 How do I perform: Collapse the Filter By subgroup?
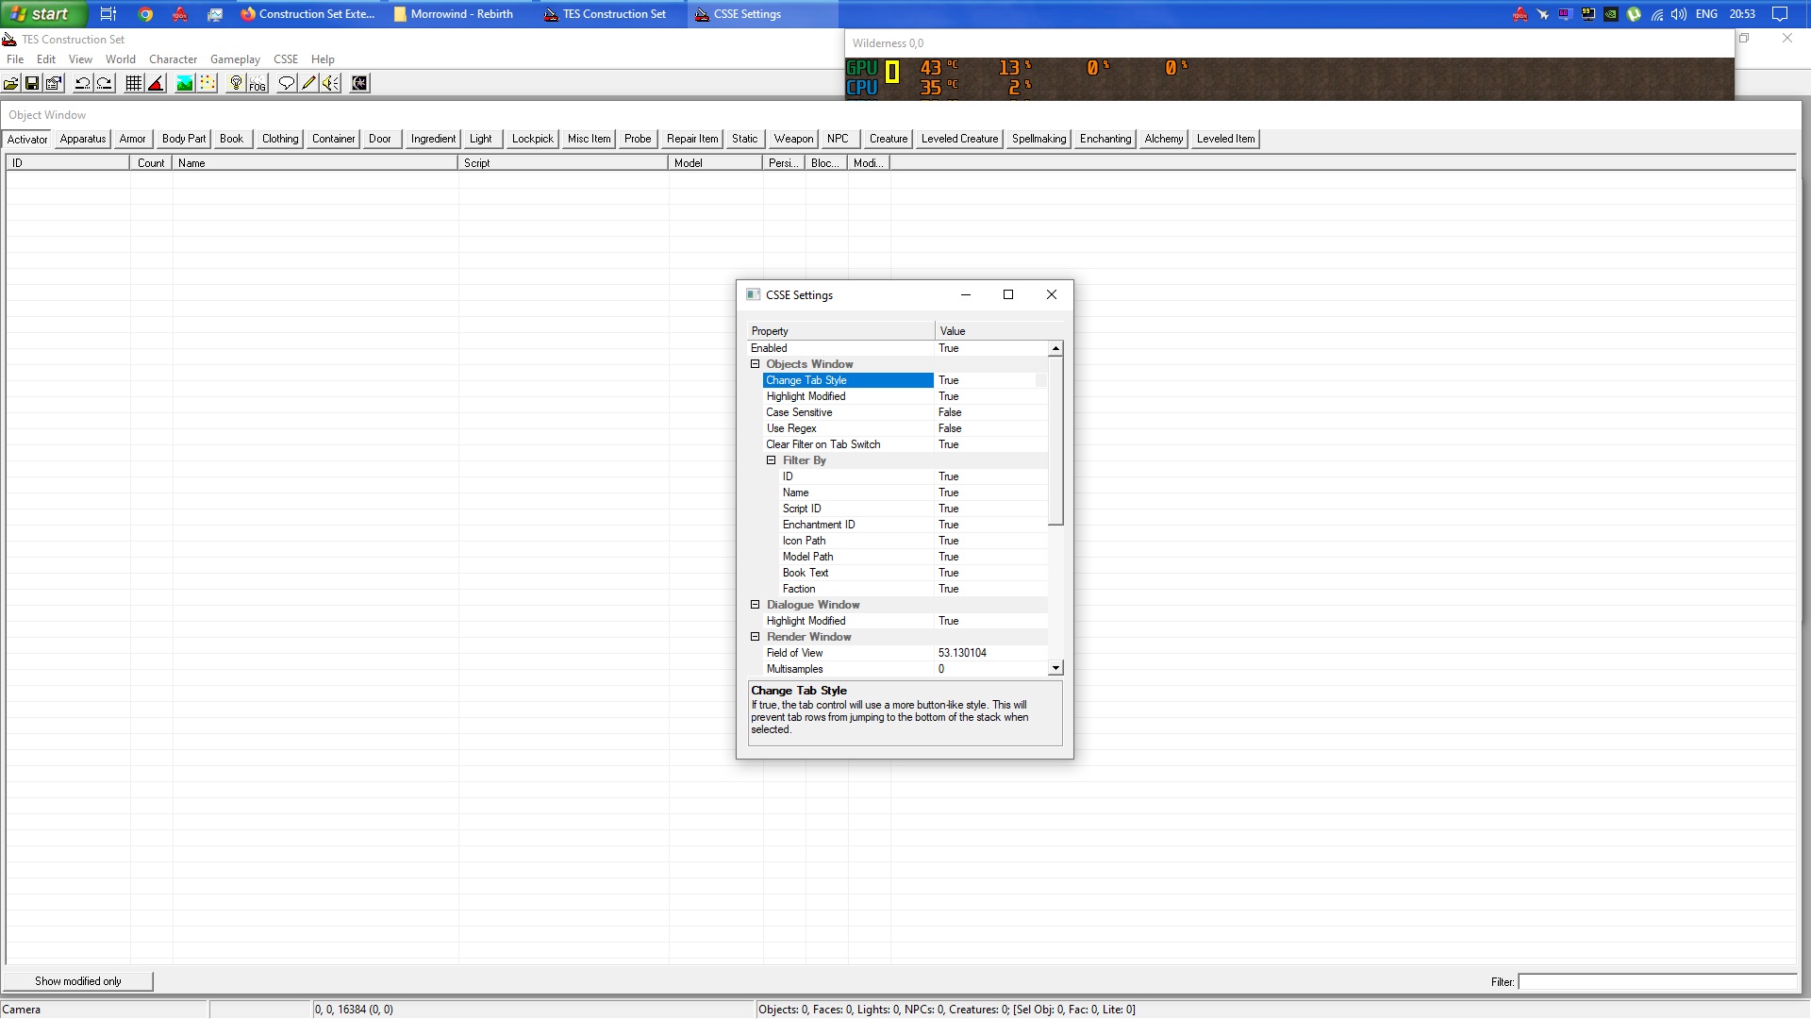771,460
